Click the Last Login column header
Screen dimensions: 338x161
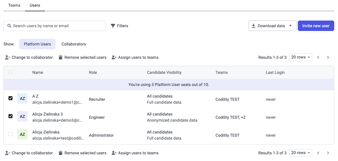[275, 72]
